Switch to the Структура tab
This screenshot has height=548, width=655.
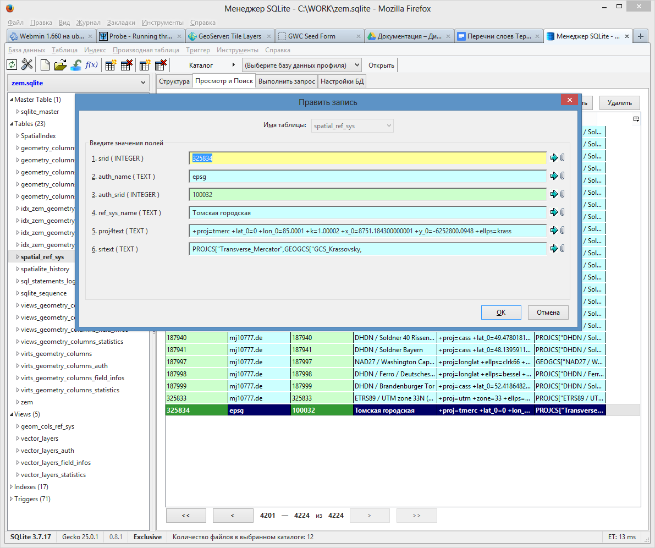tap(174, 81)
